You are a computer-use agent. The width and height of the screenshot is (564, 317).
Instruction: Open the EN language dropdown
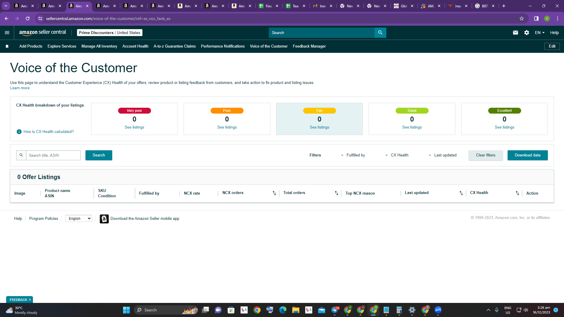540,33
